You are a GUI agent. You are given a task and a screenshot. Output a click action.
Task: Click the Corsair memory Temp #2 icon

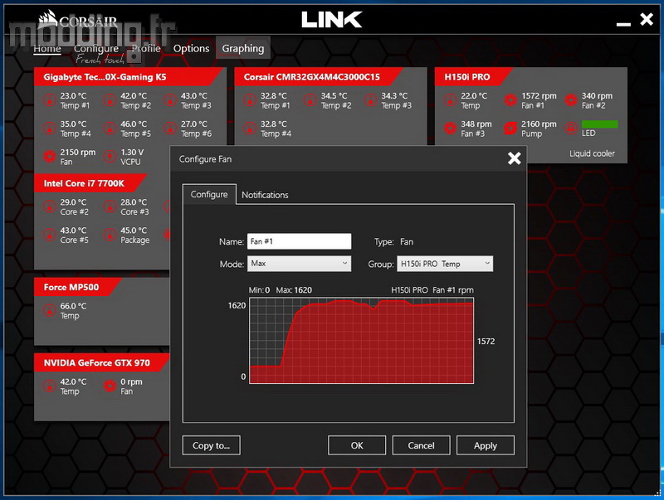point(310,100)
